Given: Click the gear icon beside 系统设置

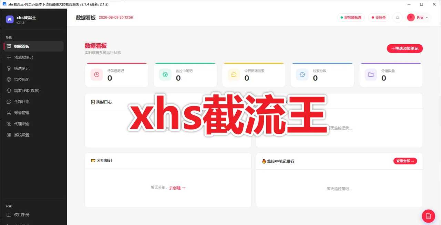Looking at the screenshot, I should (x=9, y=135).
